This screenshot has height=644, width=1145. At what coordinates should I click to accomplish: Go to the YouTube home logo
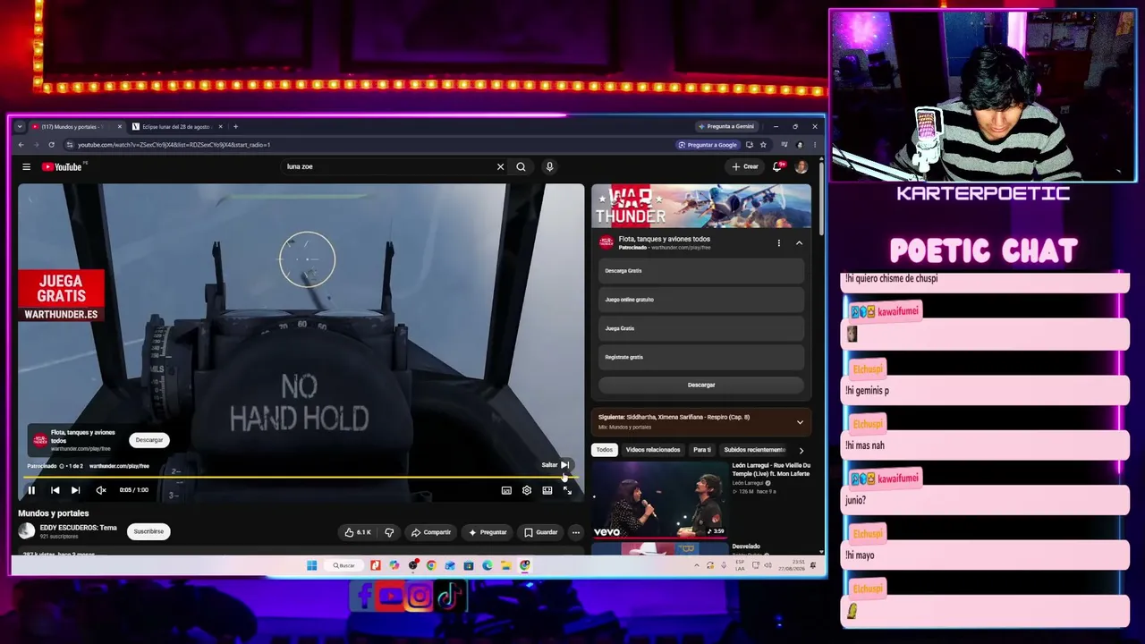(x=61, y=166)
